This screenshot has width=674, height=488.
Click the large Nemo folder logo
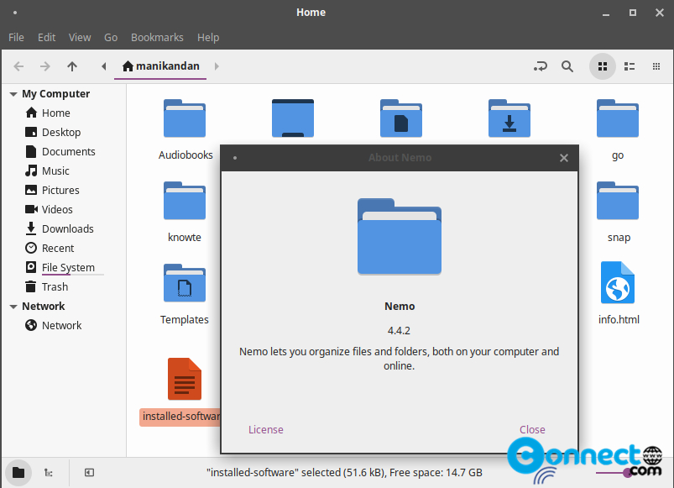click(x=400, y=236)
